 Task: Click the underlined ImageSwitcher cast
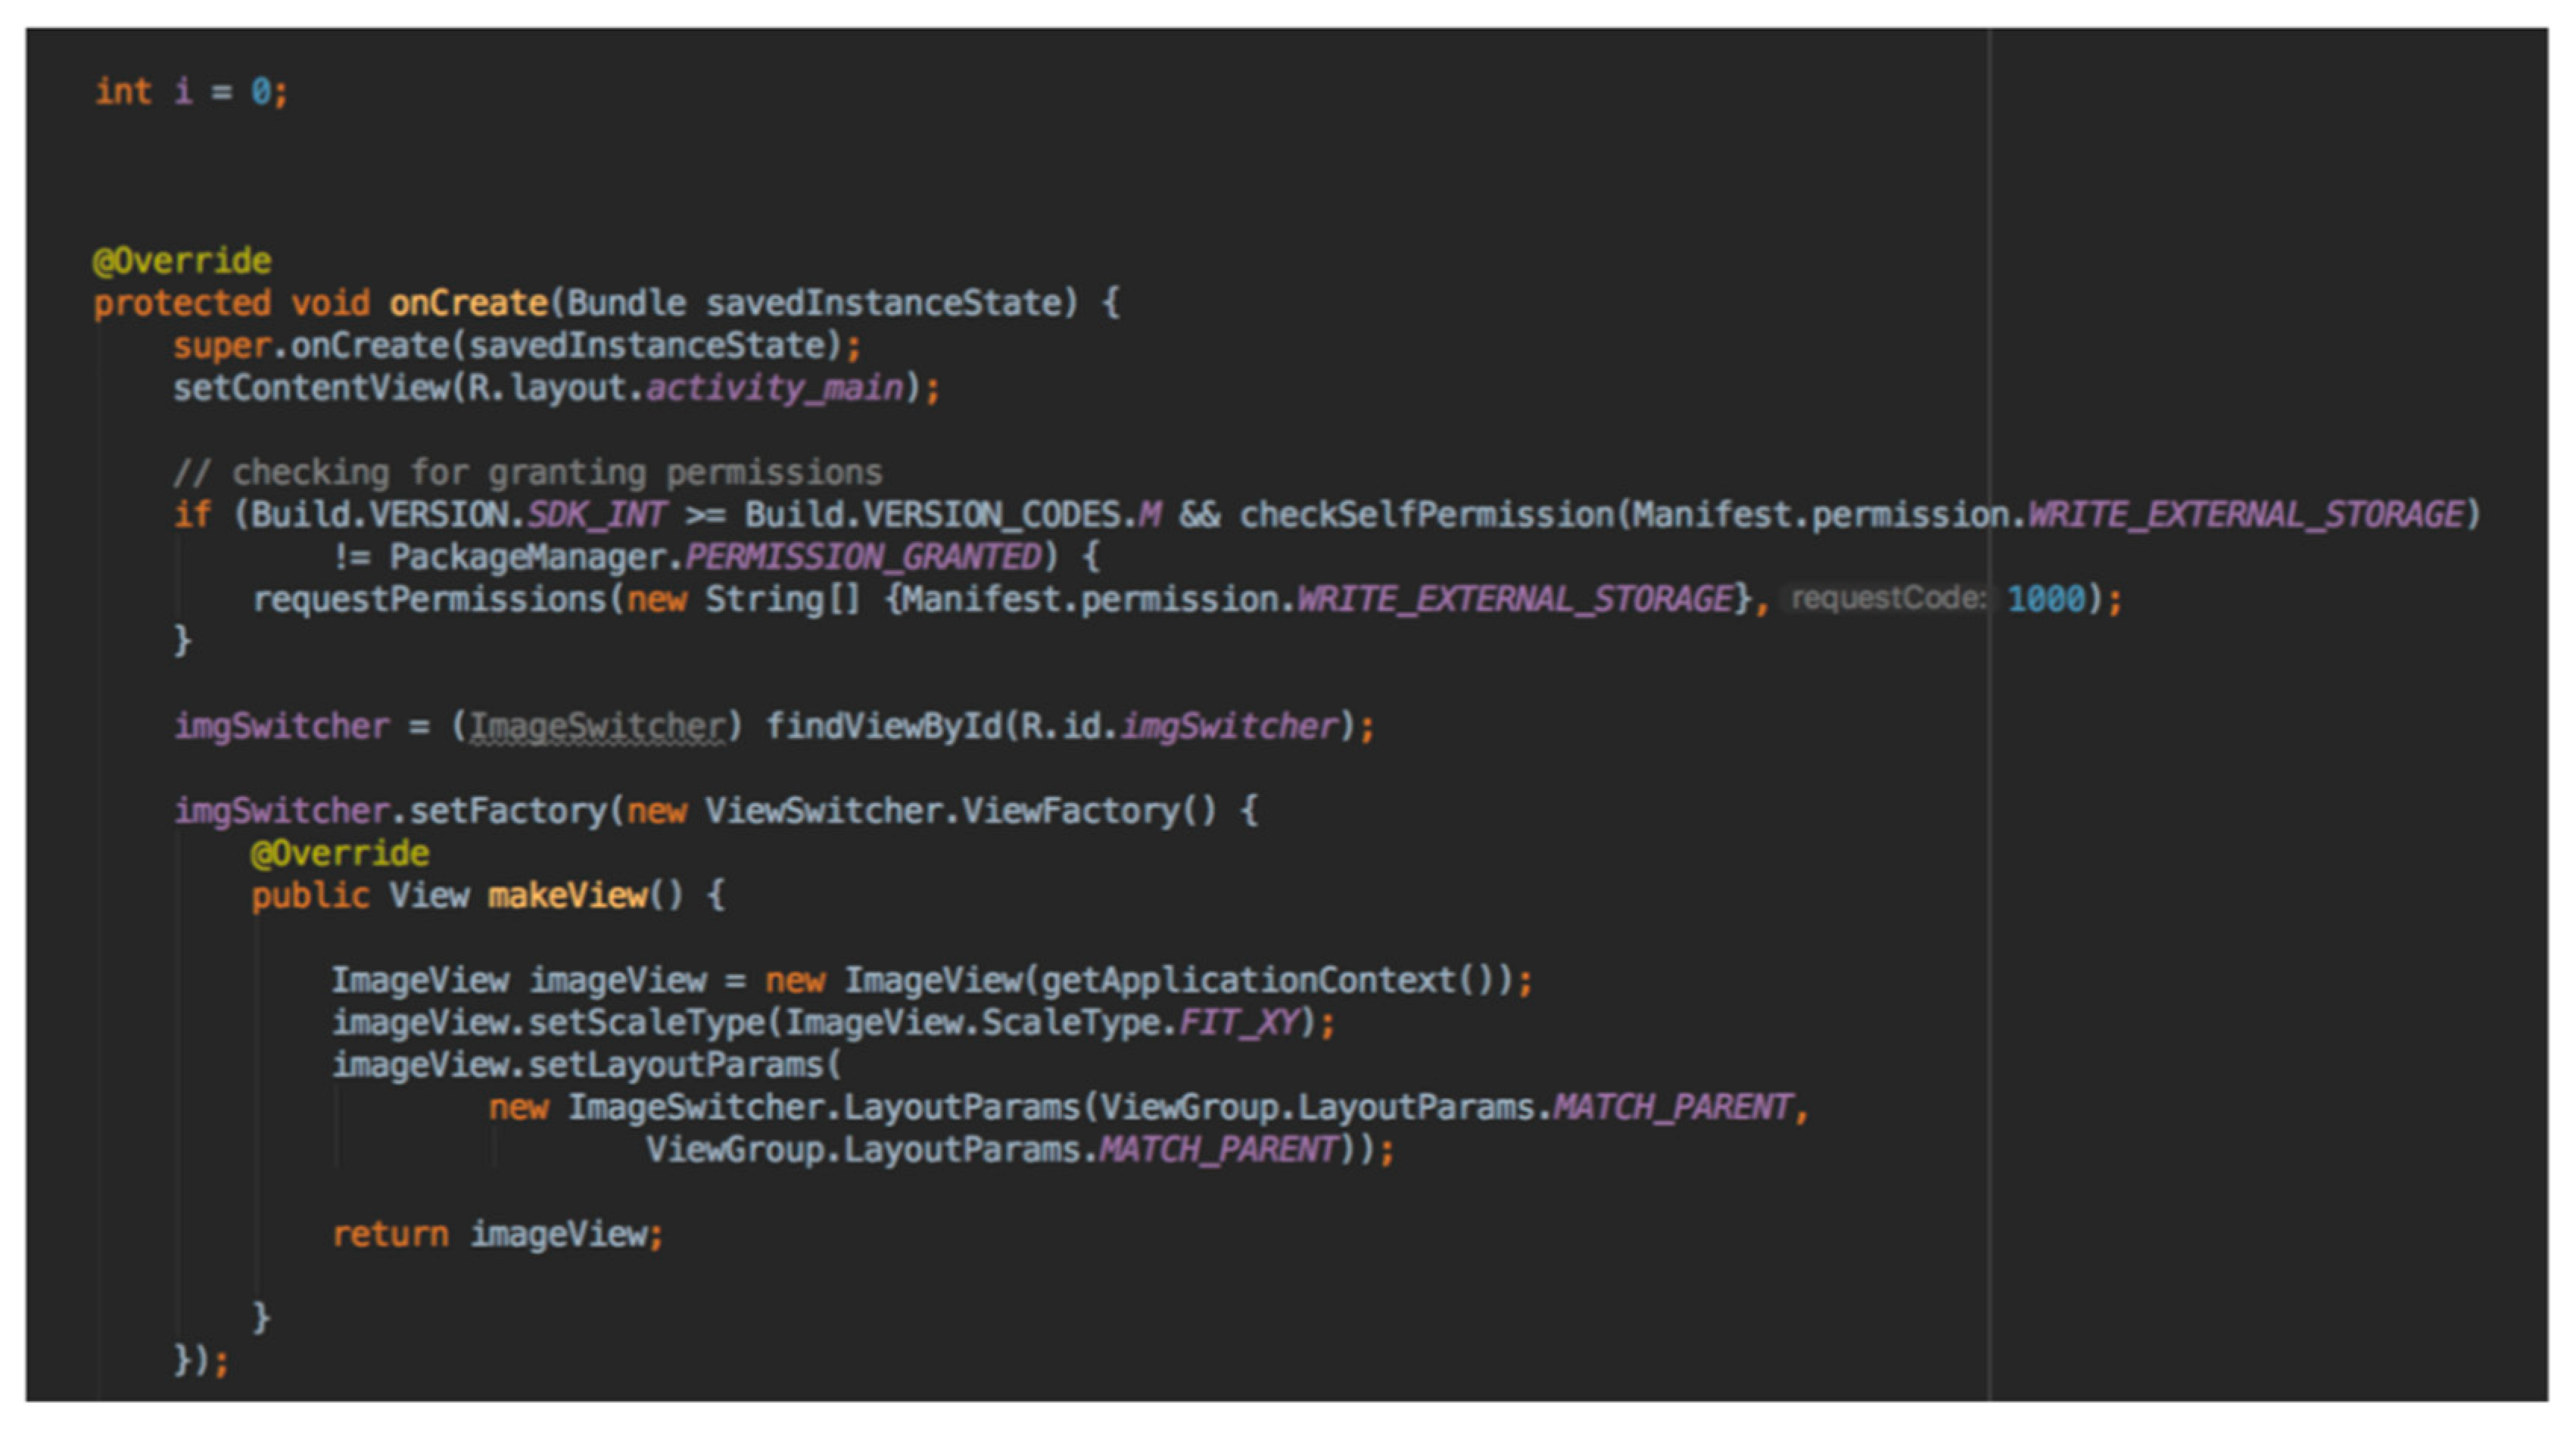[597, 727]
